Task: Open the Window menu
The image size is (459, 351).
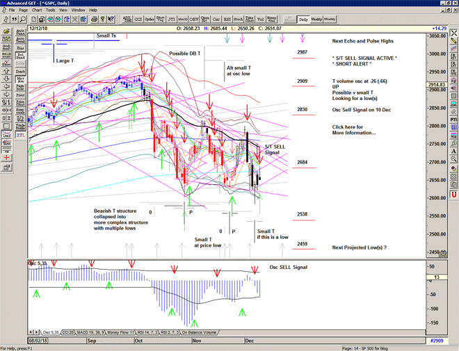Action: 78,10
